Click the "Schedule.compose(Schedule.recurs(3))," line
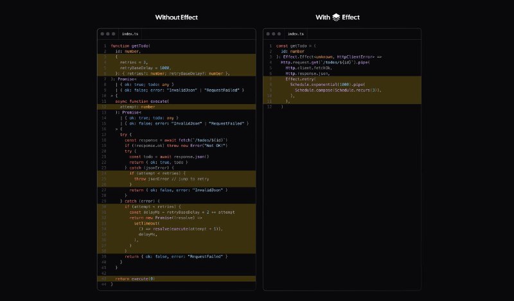 click(338, 90)
